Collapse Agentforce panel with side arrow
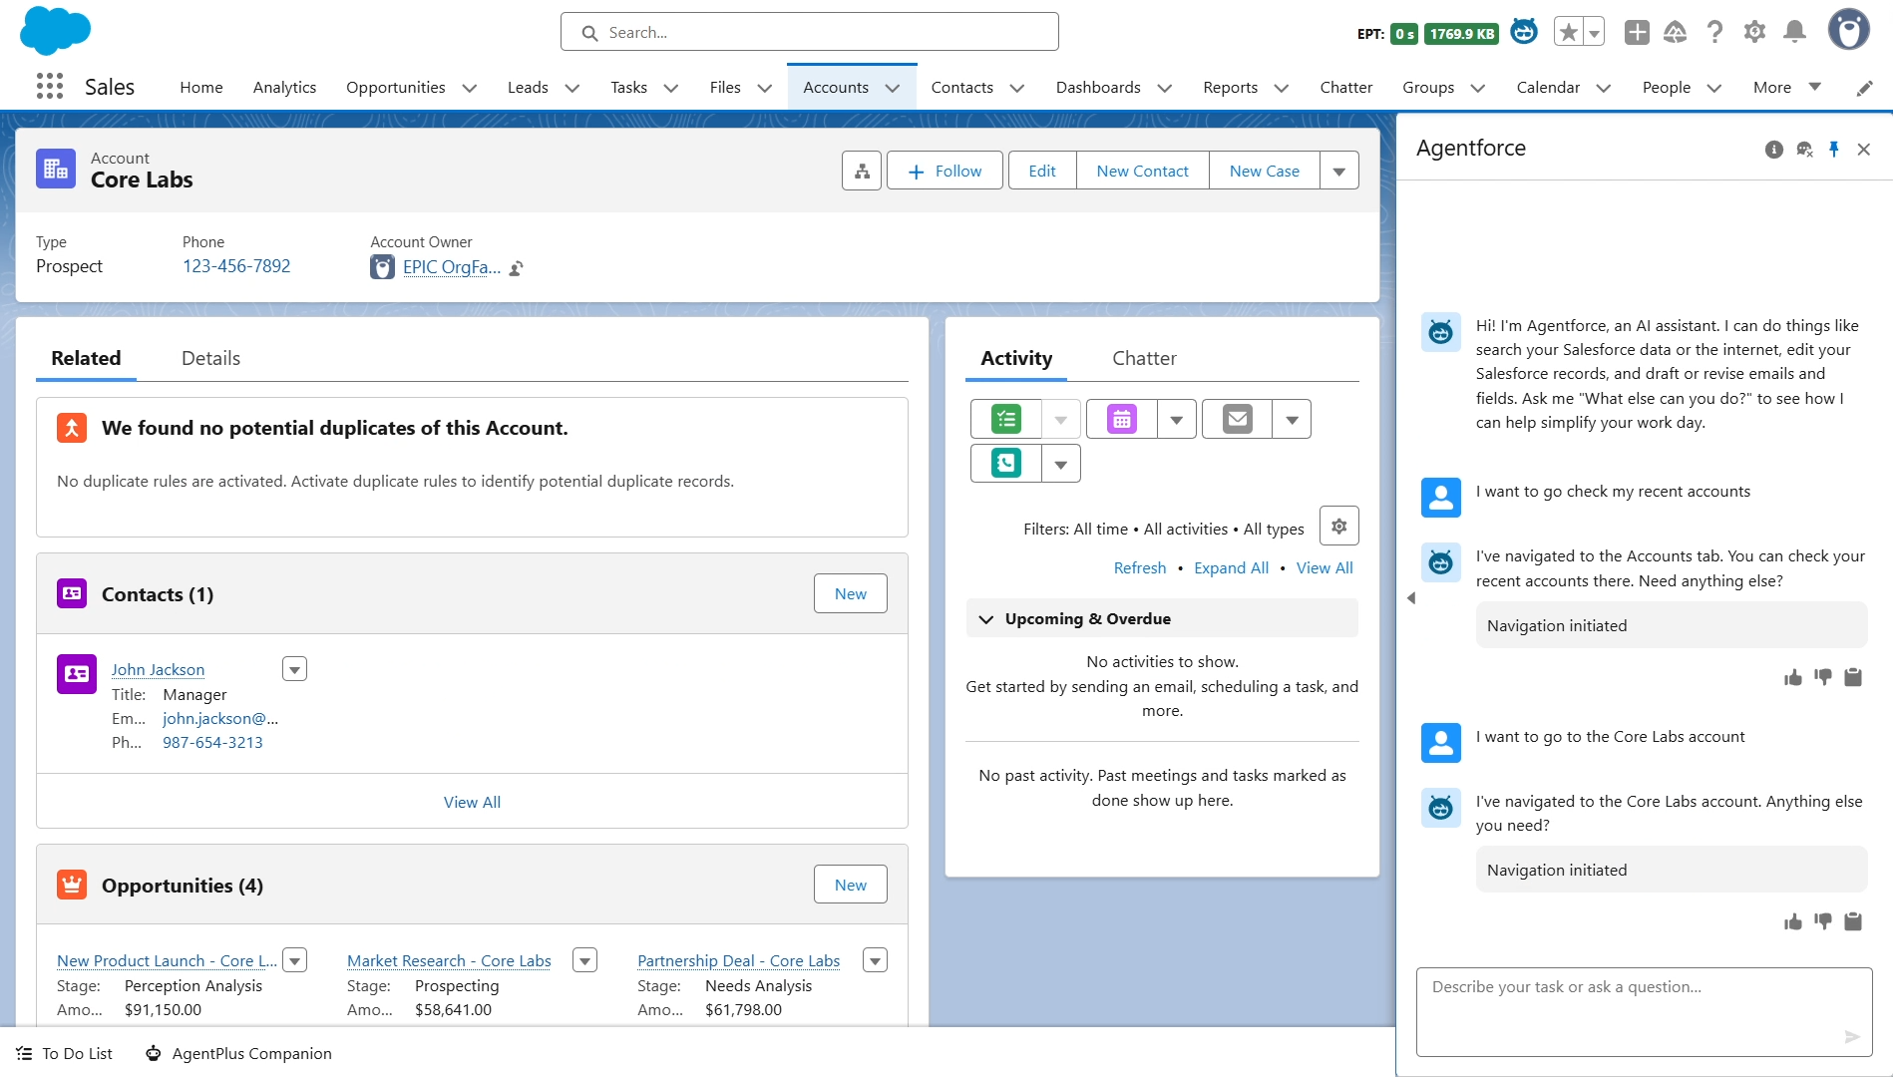1893x1077 pixels. point(1411,598)
